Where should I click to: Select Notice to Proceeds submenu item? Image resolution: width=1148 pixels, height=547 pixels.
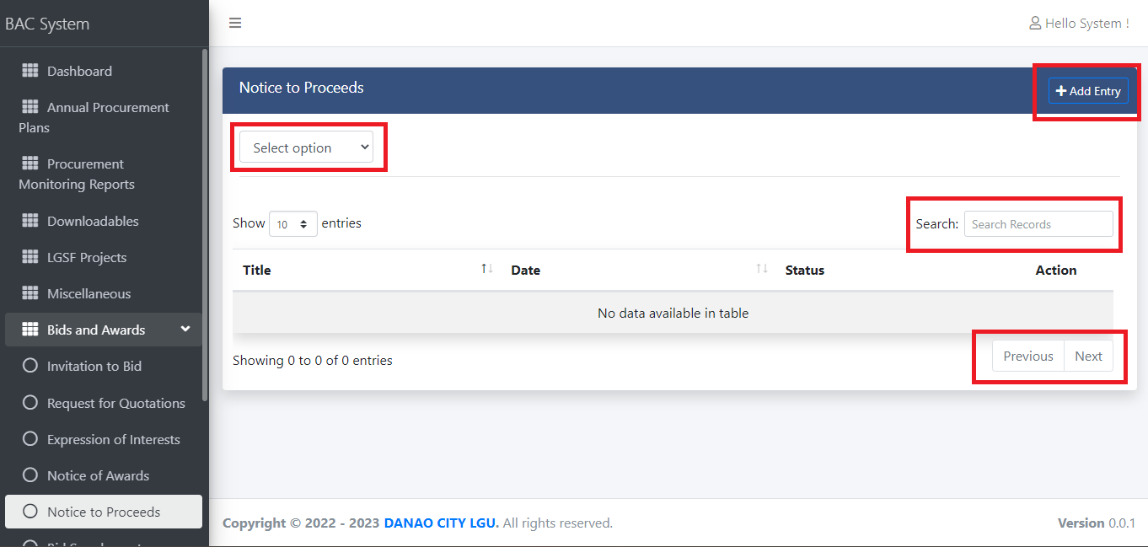[103, 512]
